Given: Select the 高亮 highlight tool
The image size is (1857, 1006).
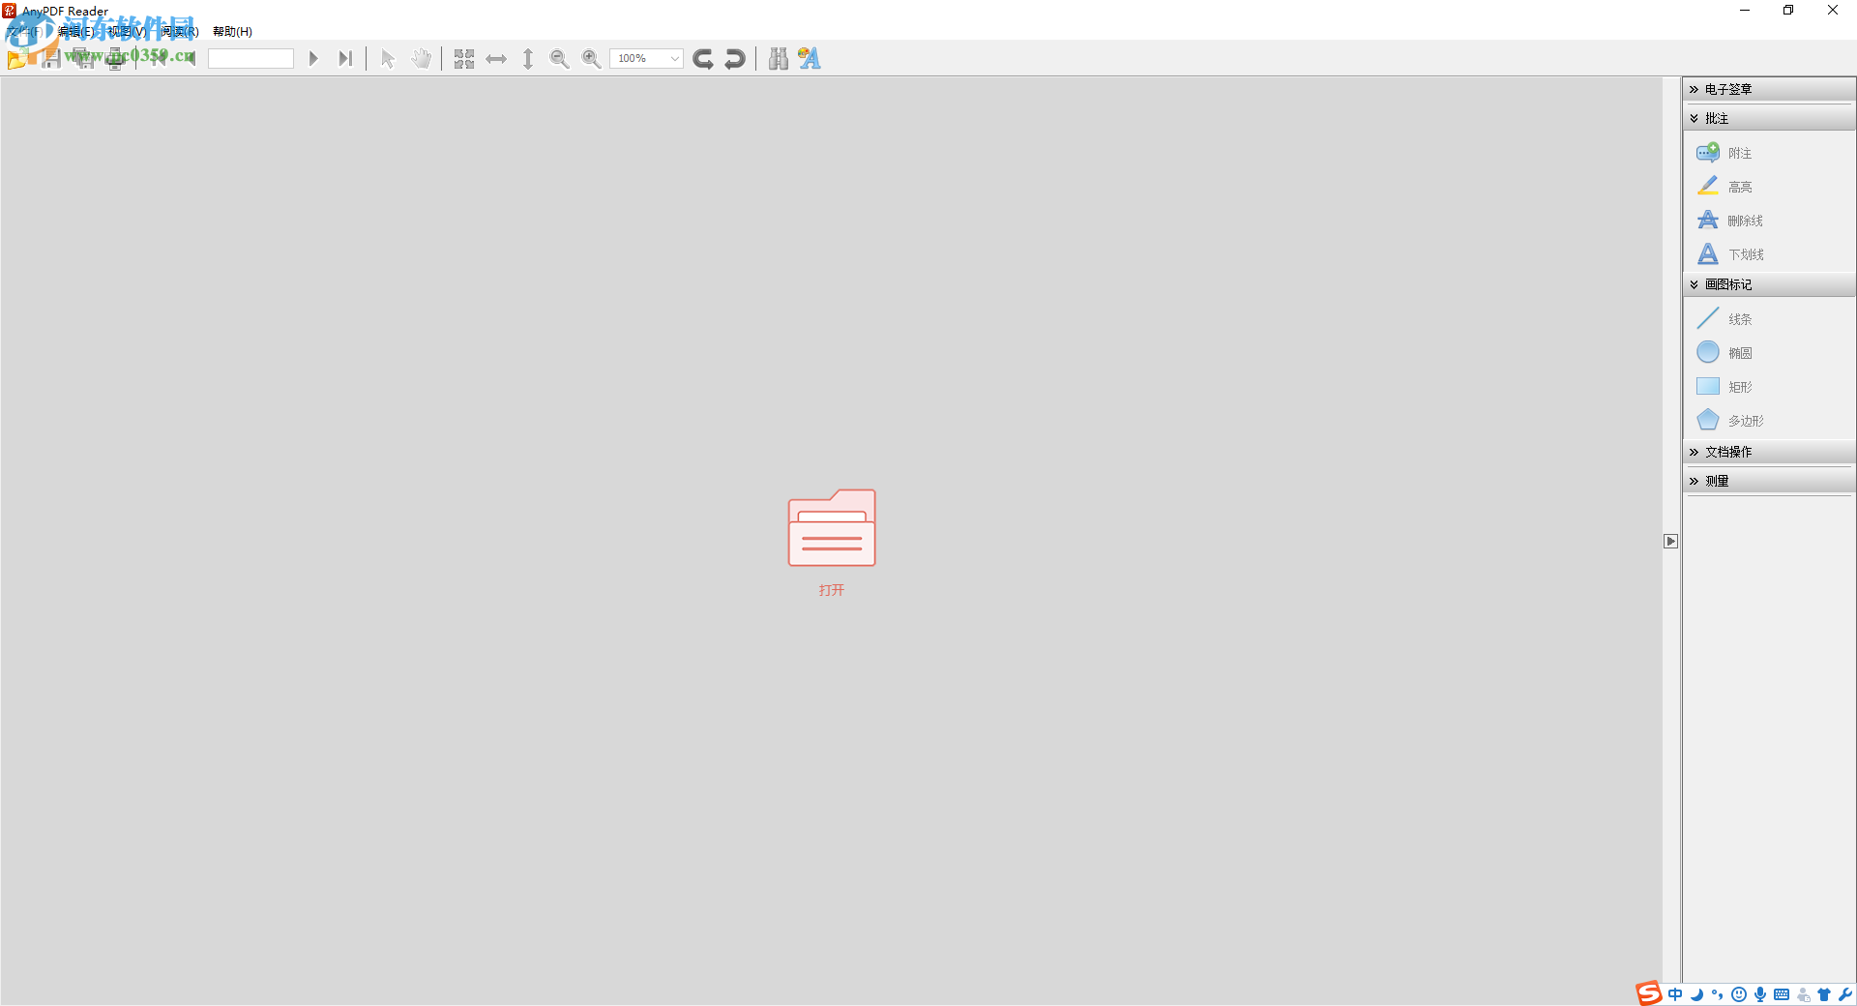Looking at the screenshot, I should [x=1736, y=186].
